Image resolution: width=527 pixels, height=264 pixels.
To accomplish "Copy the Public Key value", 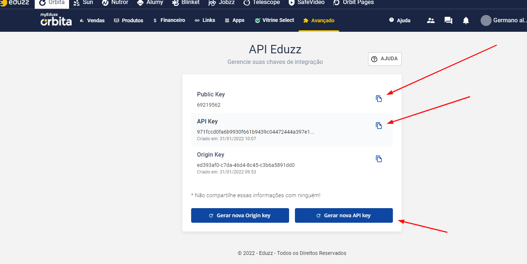I will coord(379,99).
